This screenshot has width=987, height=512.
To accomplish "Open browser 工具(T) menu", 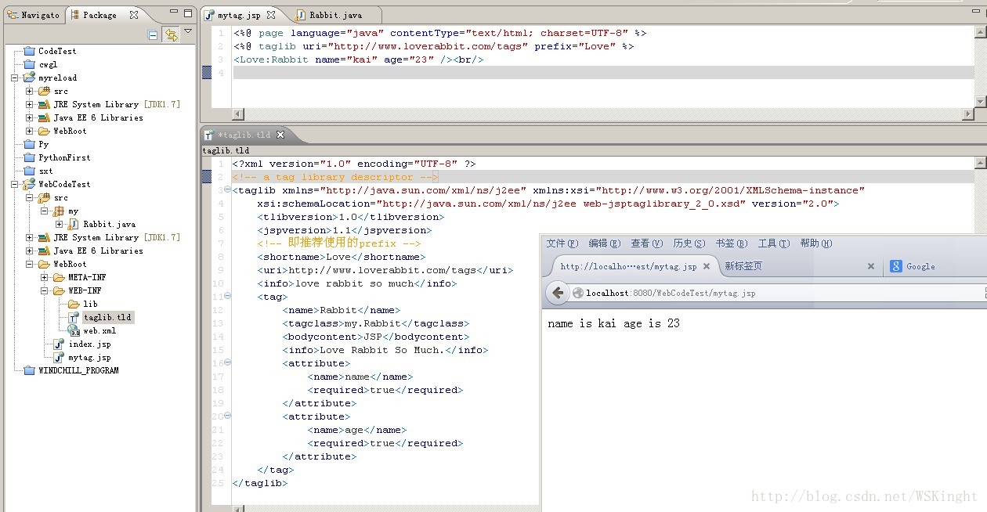I will 774,243.
